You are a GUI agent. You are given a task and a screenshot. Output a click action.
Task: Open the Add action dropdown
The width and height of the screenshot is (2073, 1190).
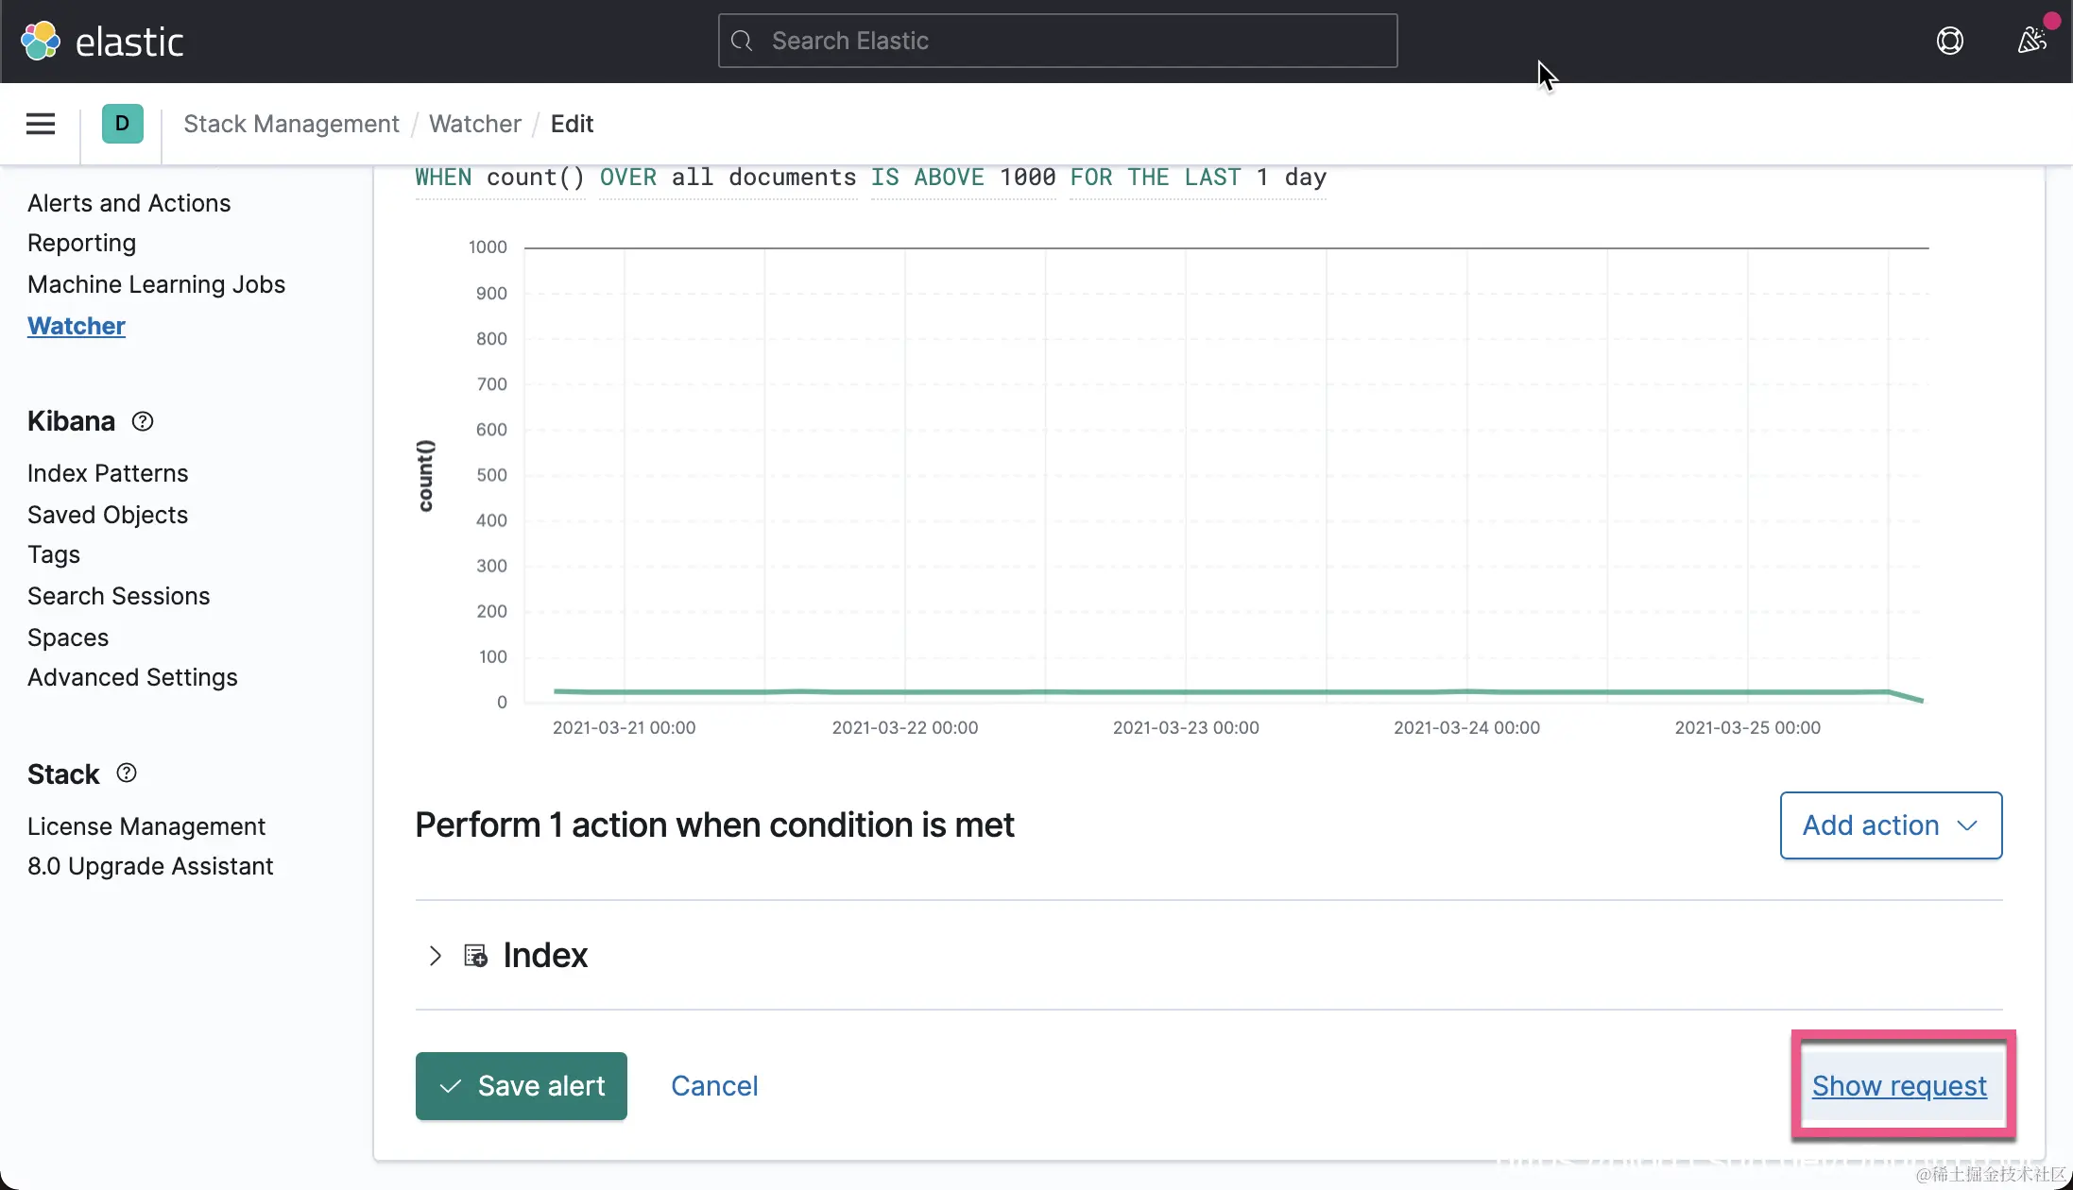pos(1890,825)
